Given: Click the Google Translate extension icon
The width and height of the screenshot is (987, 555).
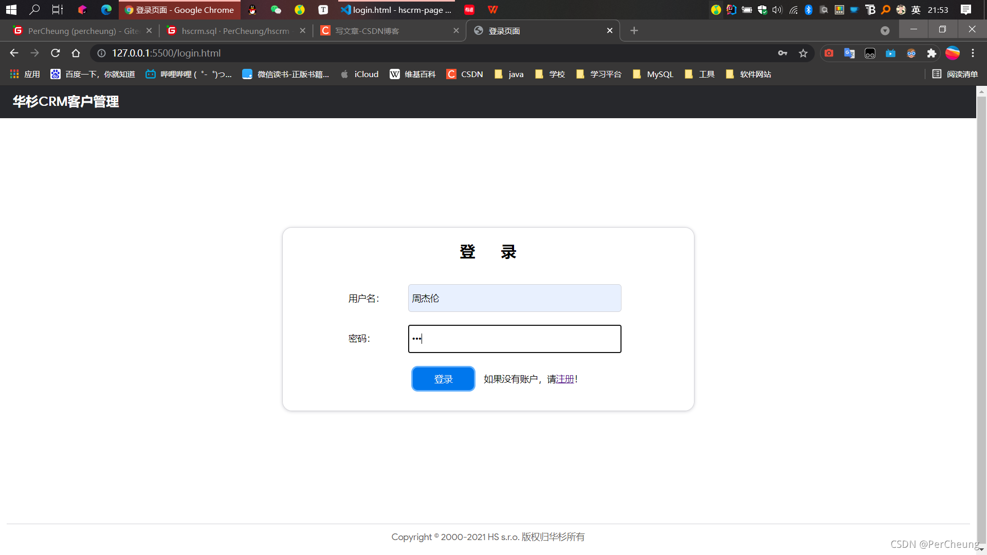Looking at the screenshot, I should pos(849,53).
